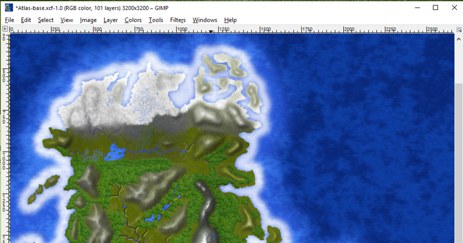This screenshot has height=243, width=463.
Task: Open the Colors menu
Action: (x=133, y=20)
